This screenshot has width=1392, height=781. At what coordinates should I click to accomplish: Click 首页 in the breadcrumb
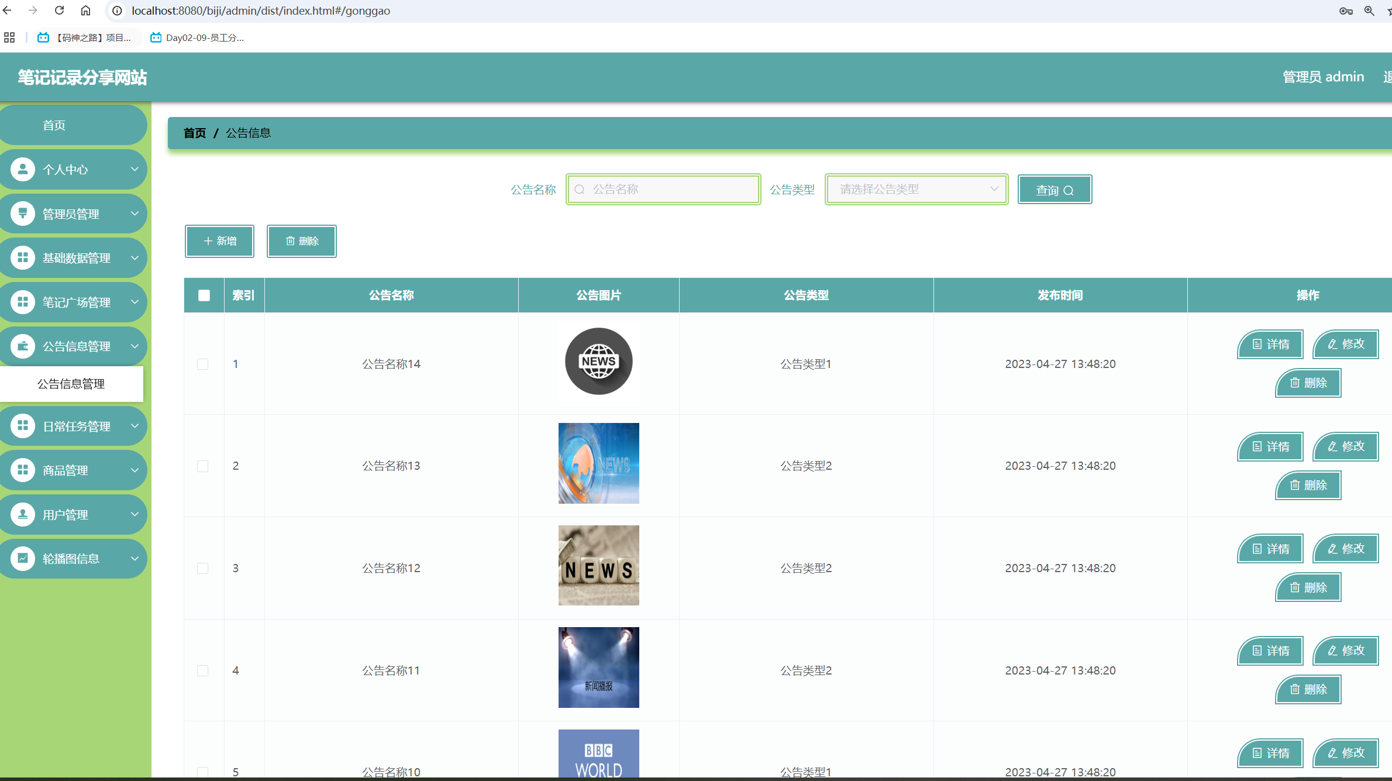195,133
